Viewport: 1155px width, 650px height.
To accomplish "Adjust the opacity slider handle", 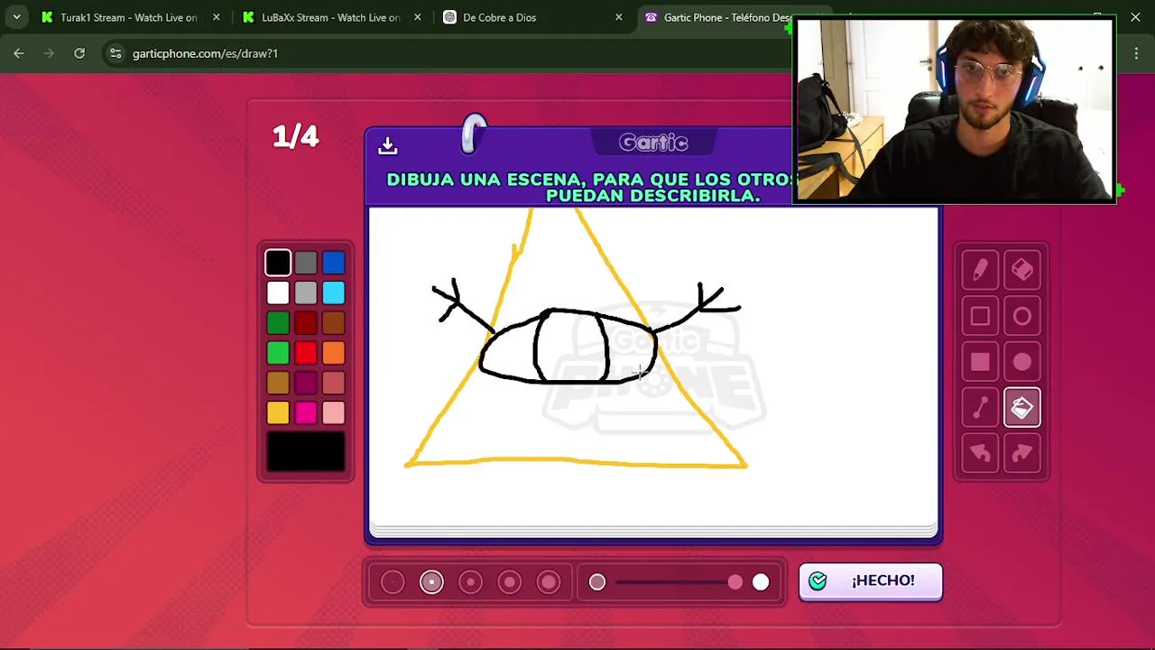I will point(735,582).
